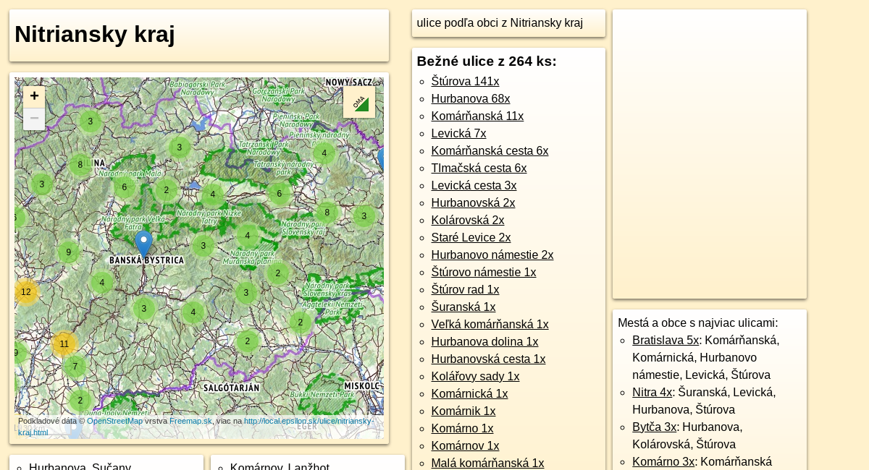Click the blue Banská Bystrica map pin
The width and height of the screenshot is (869, 470).
point(143,244)
